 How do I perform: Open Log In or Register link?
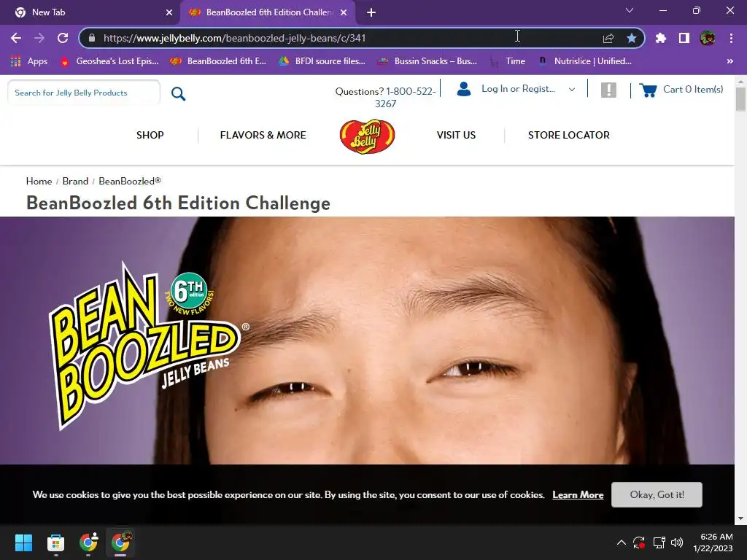(x=518, y=88)
